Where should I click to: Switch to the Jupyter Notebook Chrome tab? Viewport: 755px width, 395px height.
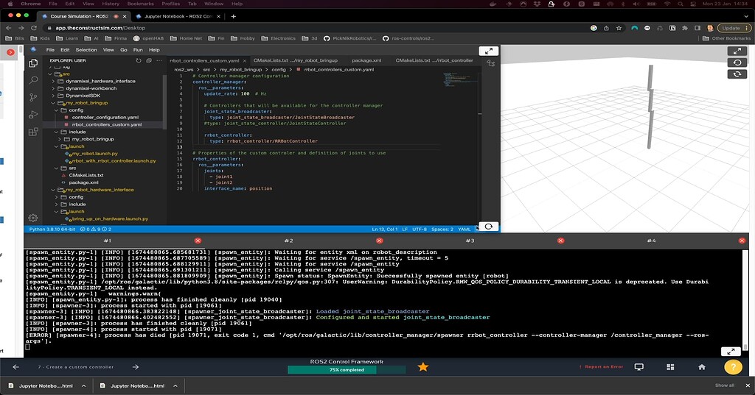pos(178,16)
